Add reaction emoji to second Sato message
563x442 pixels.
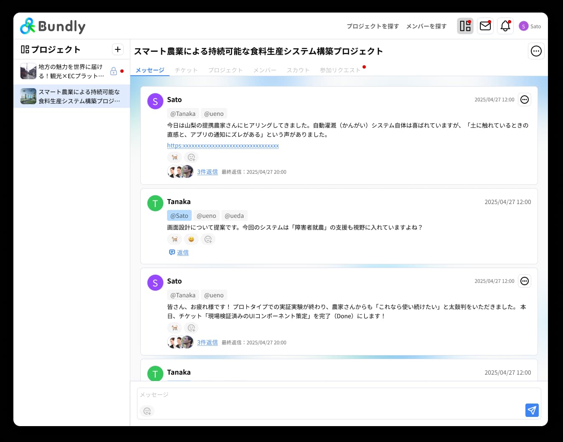pos(191,328)
